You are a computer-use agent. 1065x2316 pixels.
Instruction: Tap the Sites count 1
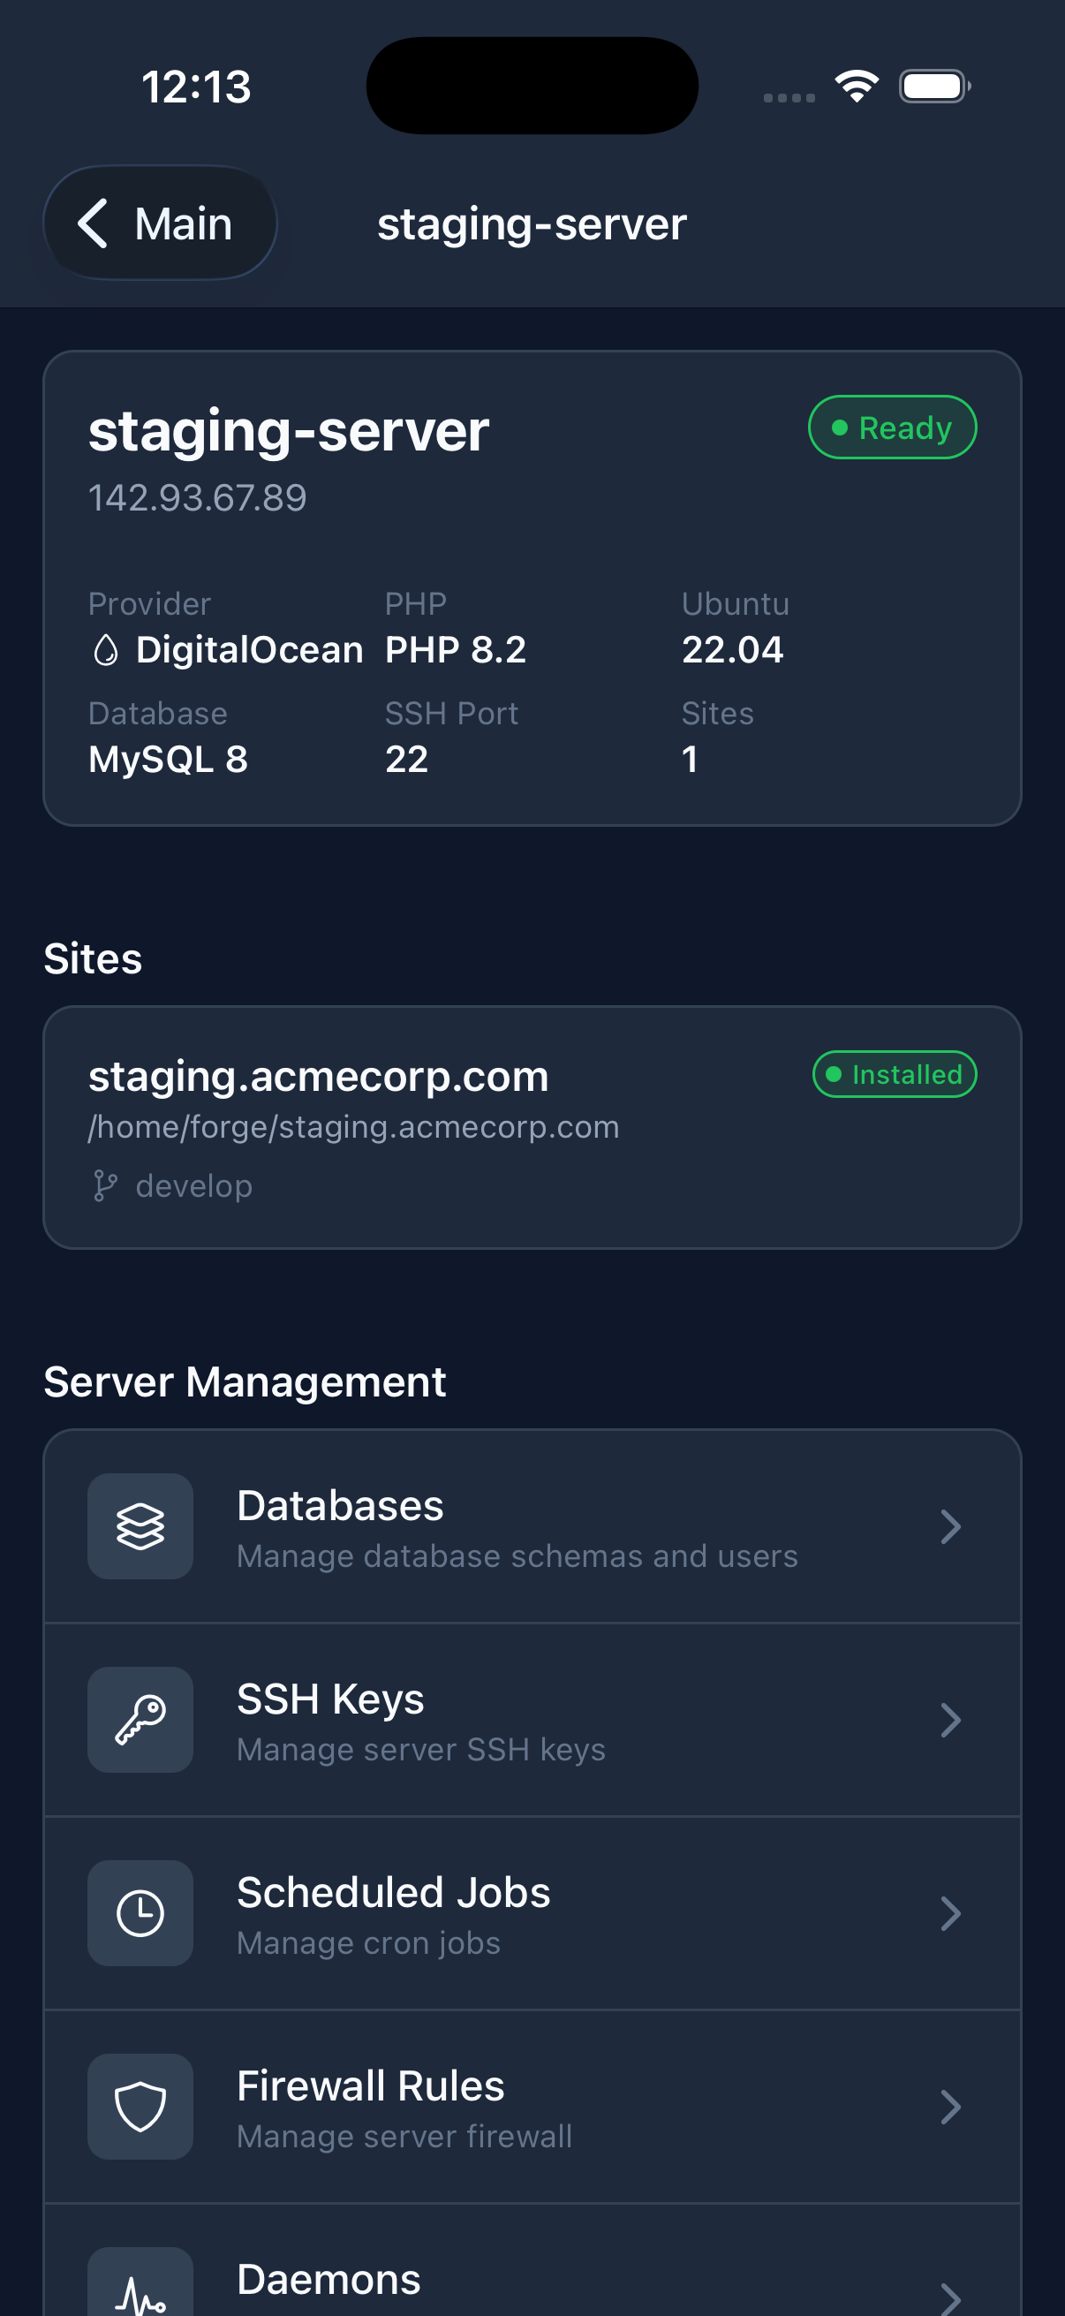[690, 760]
